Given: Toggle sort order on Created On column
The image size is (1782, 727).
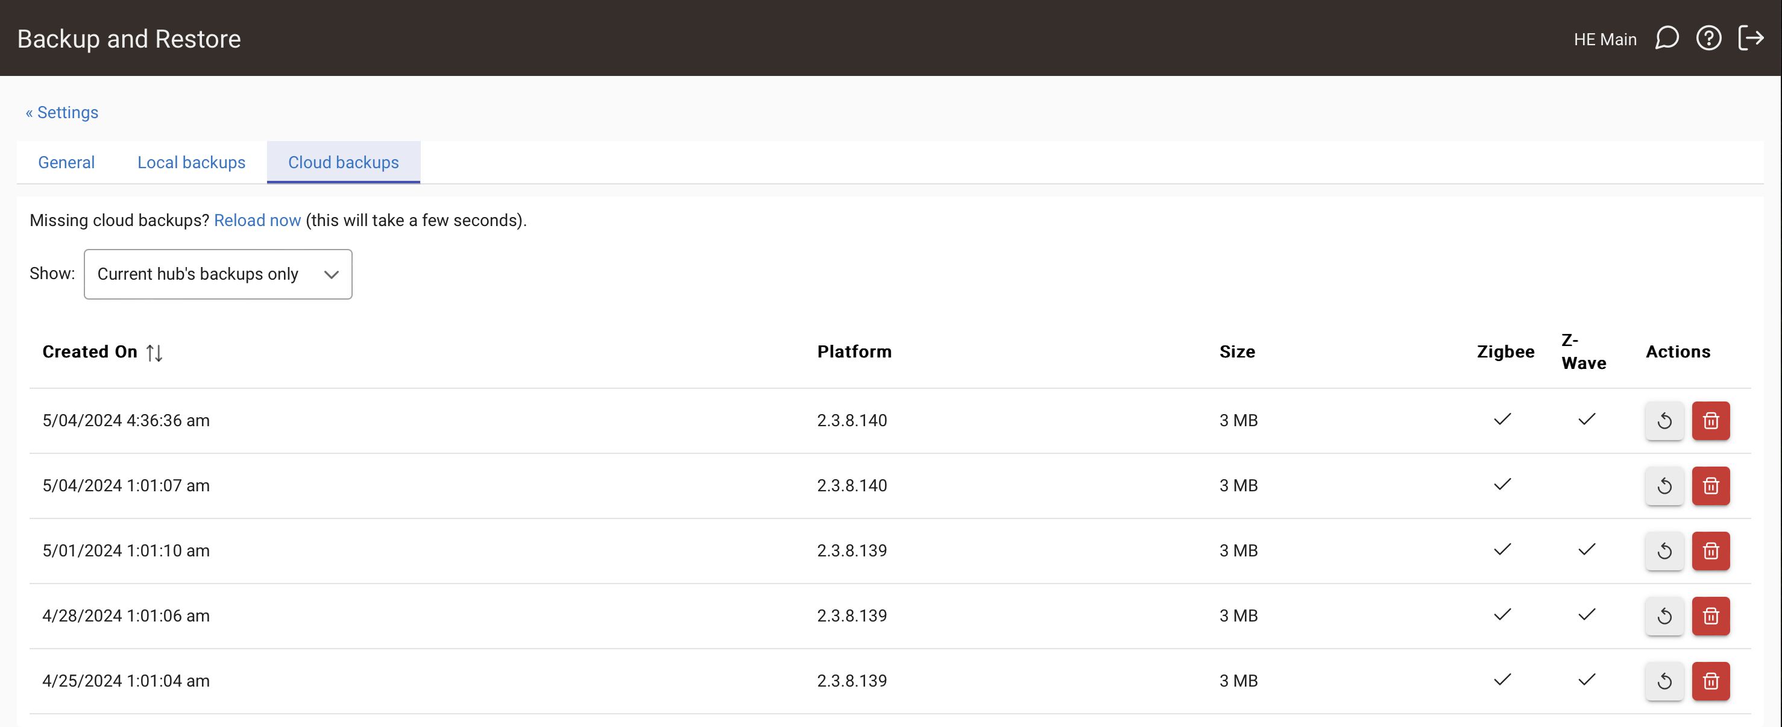Looking at the screenshot, I should [x=154, y=353].
